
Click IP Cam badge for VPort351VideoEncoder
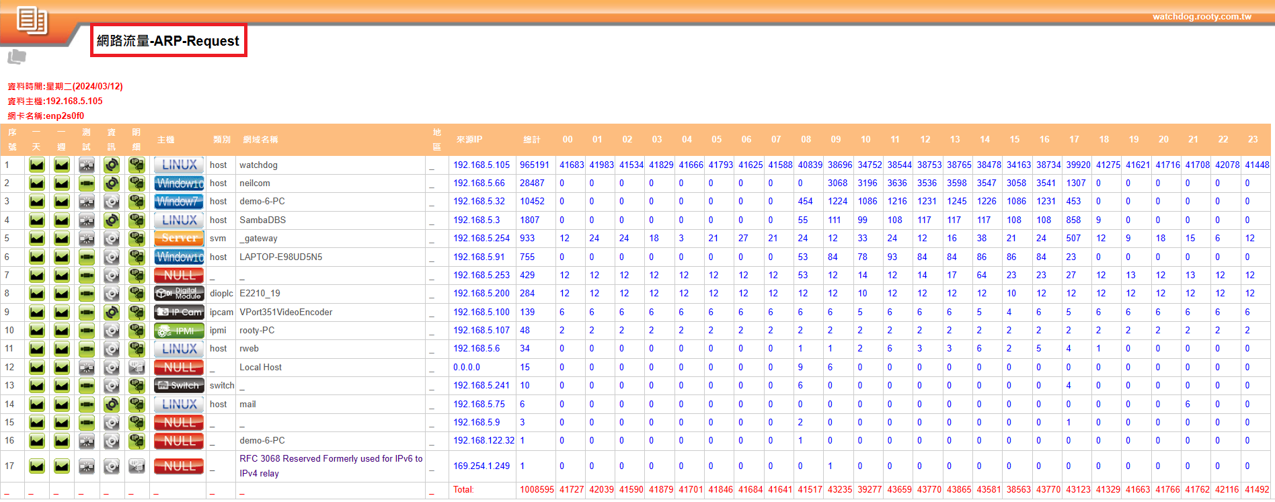(179, 312)
